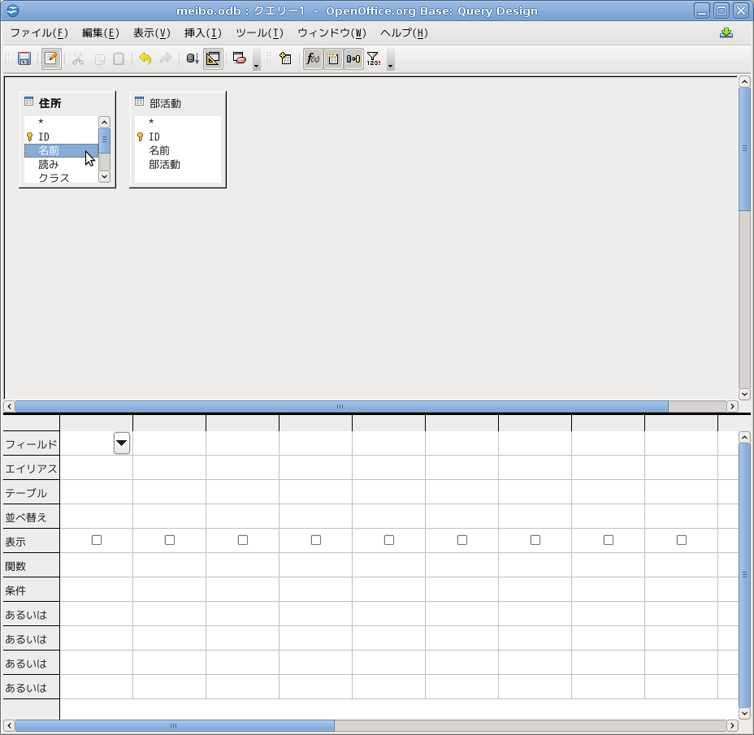Enable the third 表示 column checkbox

(243, 540)
